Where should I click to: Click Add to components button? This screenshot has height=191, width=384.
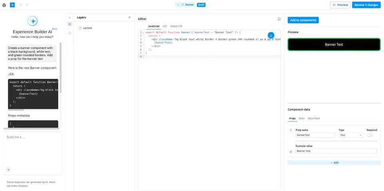click(303, 20)
